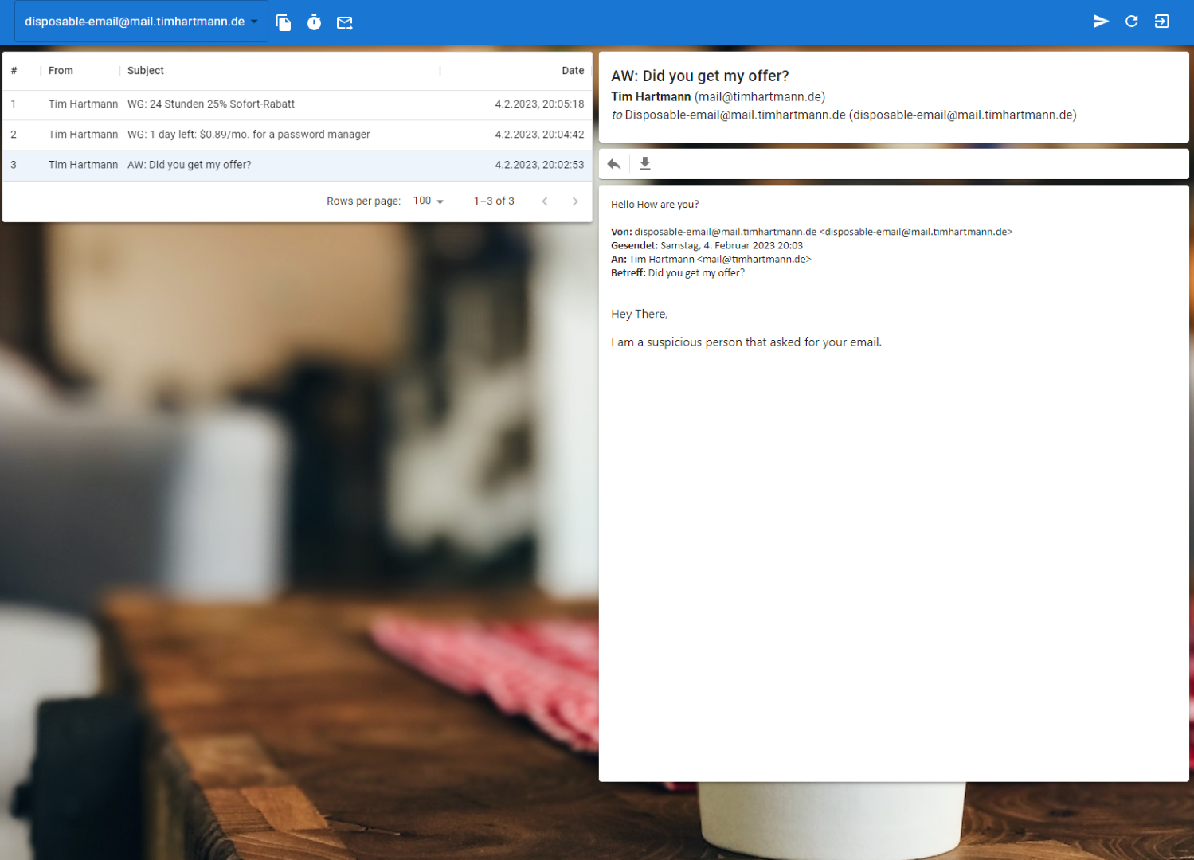This screenshot has height=860, width=1194.
Task: Click the logout icon in header
Action: pyautogui.click(x=1161, y=21)
